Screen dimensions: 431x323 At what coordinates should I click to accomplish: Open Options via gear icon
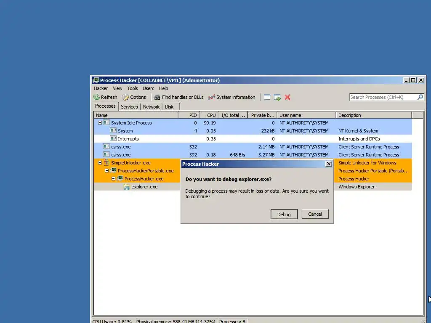(x=125, y=97)
